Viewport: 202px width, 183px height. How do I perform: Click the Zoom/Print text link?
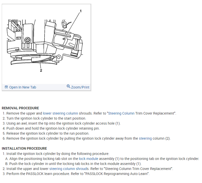click(x=80, y=87)
